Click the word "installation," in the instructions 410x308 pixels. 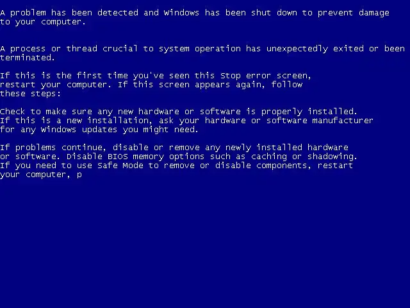point(120,121)
